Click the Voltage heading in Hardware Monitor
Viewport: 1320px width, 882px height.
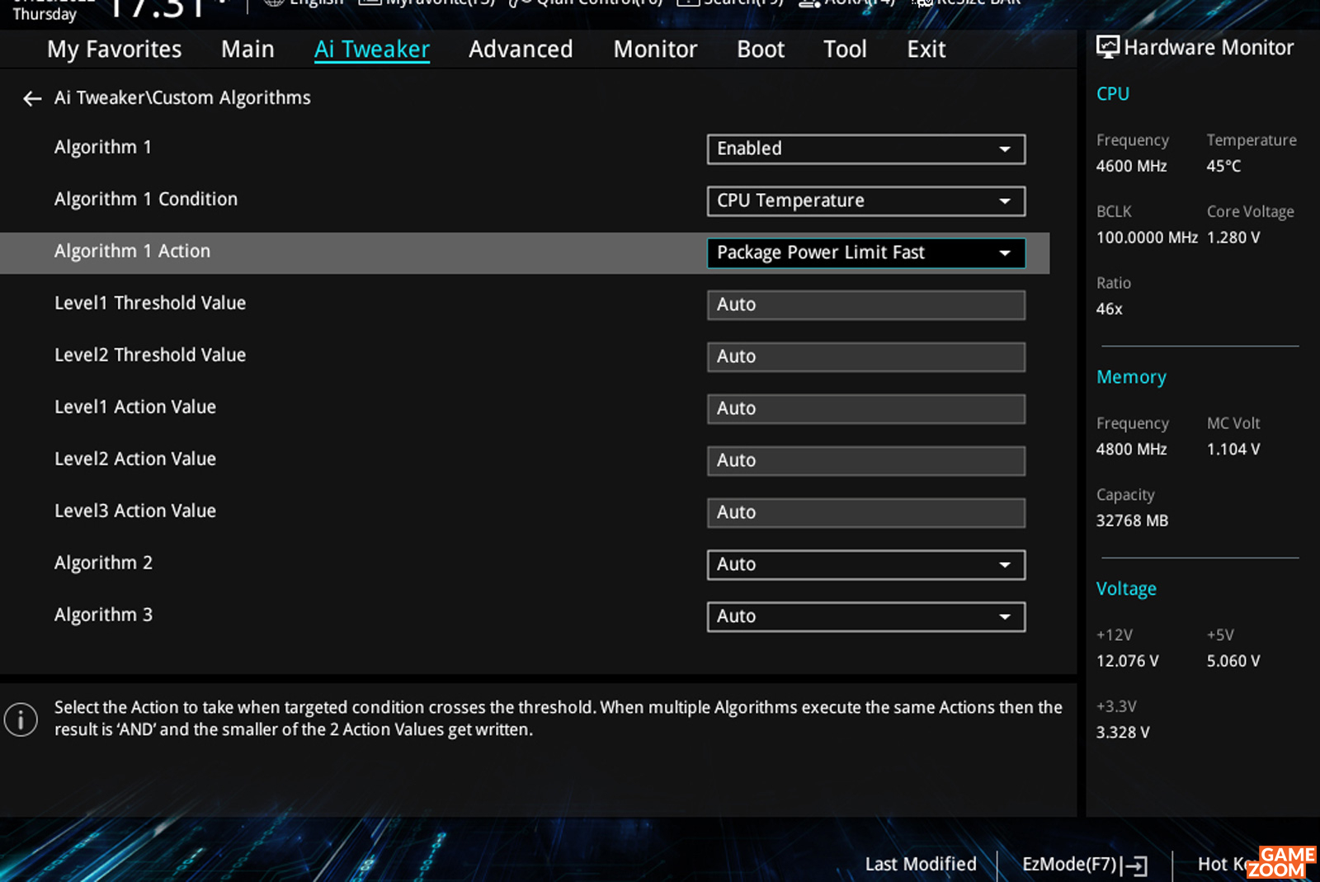click(1126, 590)
